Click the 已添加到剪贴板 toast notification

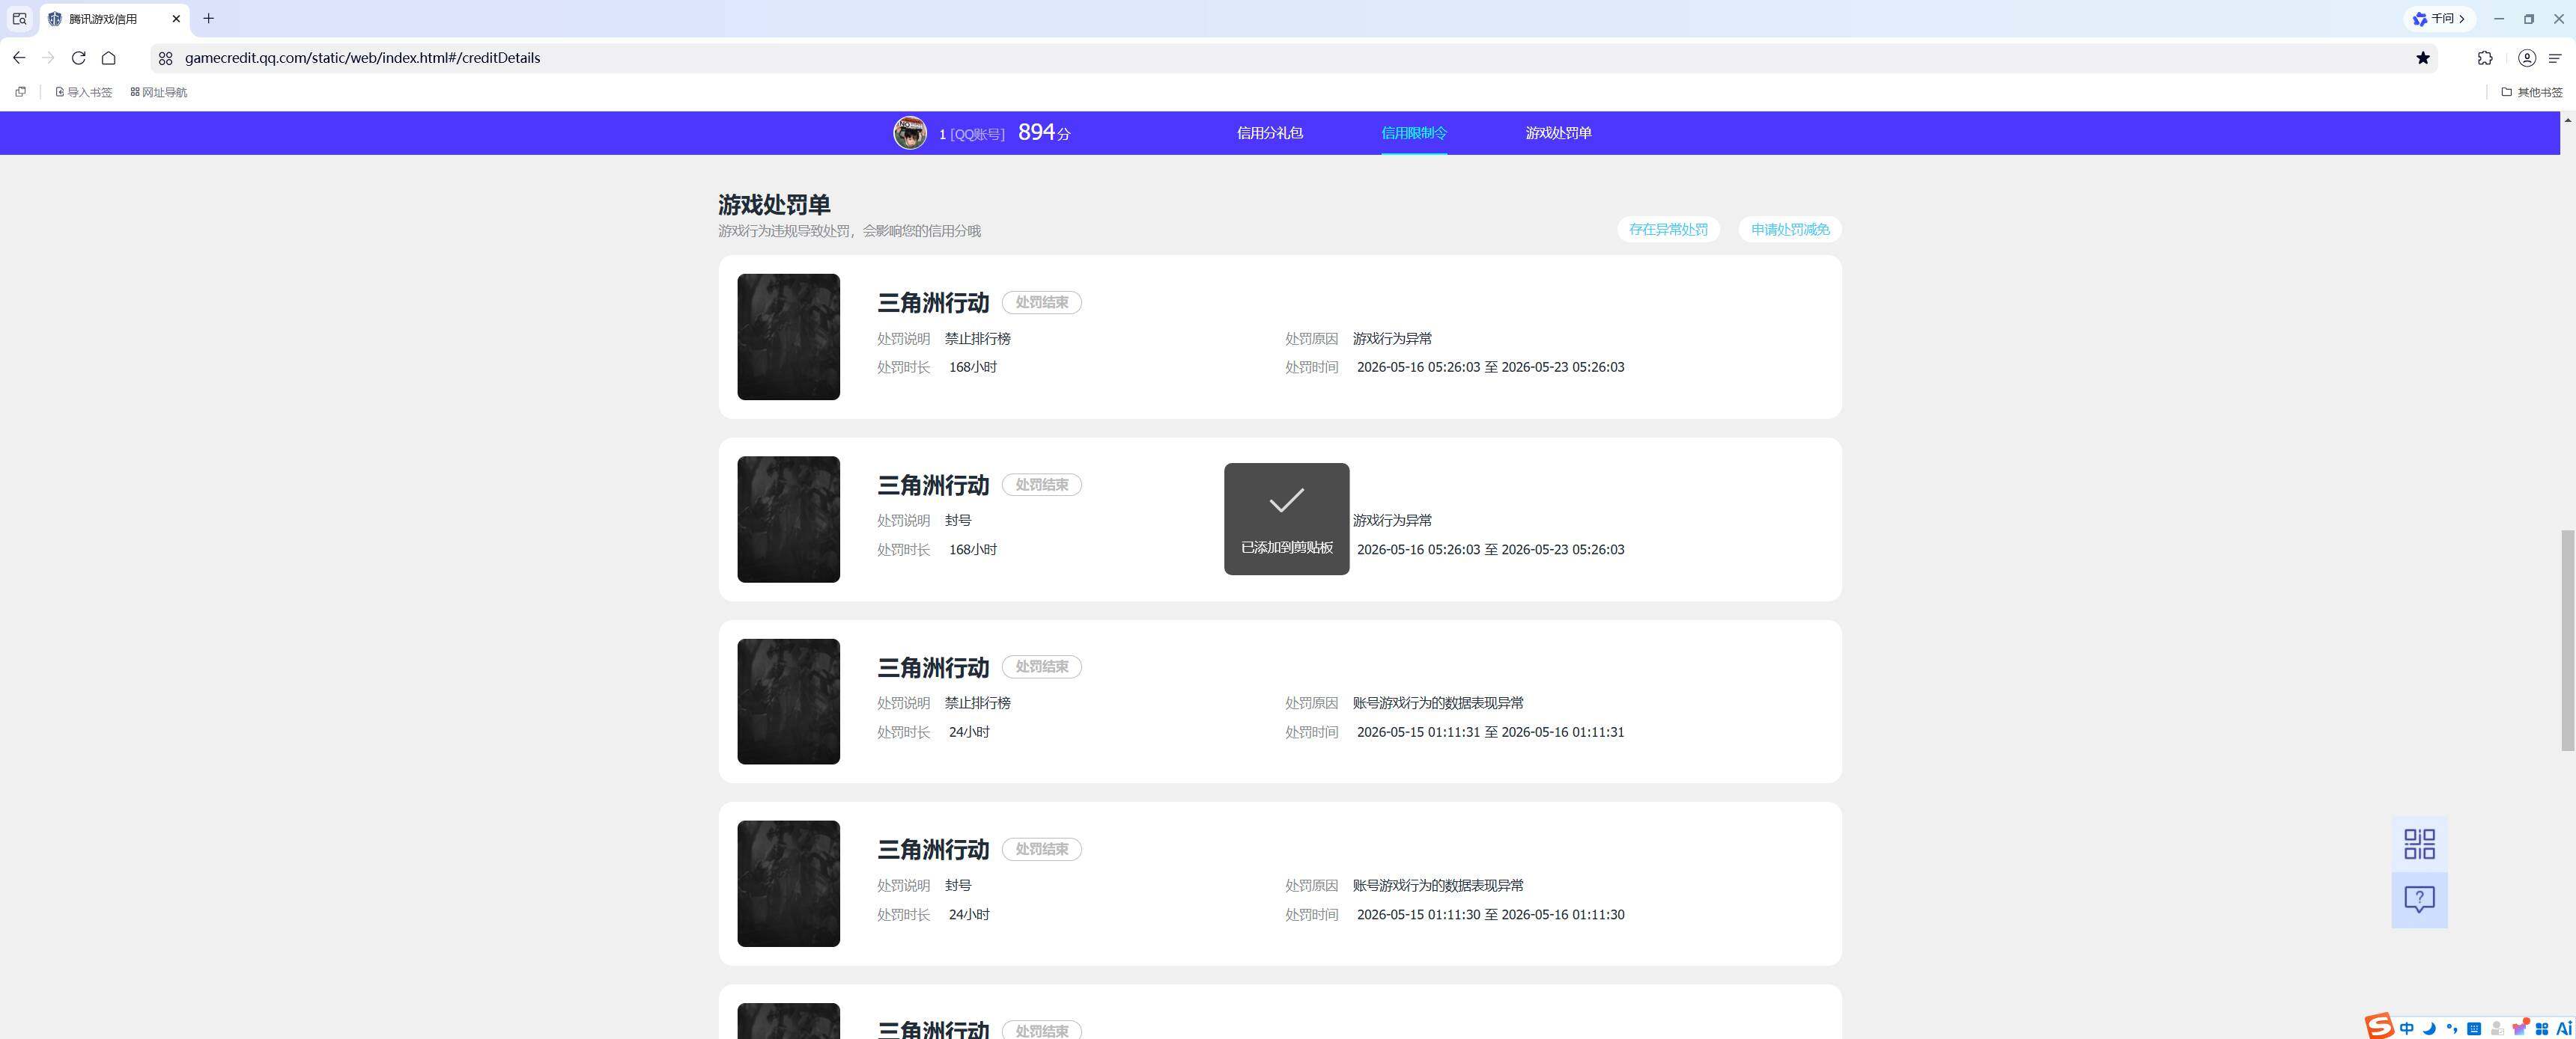click(1286, 518)
